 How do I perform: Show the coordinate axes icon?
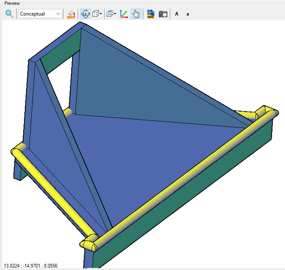click(x=124, y=14)
